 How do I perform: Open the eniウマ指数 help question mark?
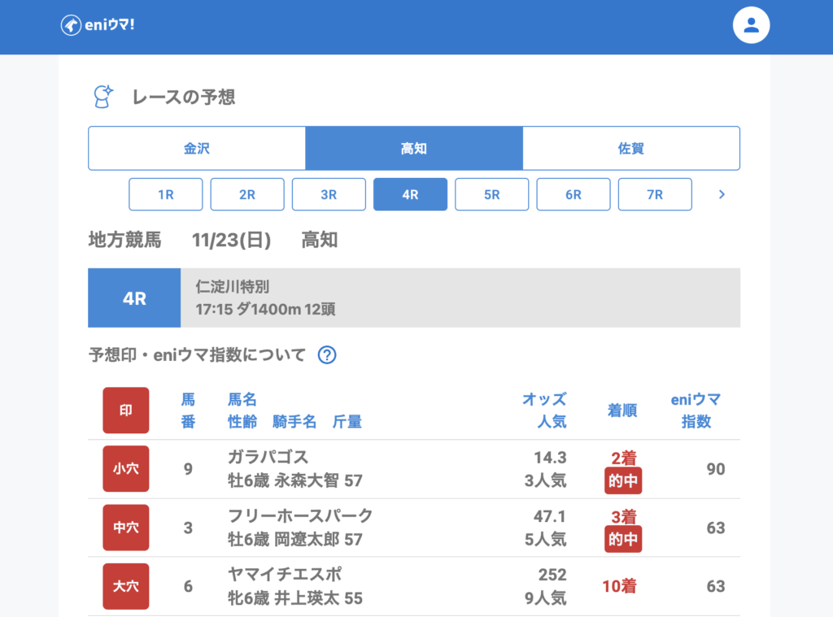[x=327, y=355]
